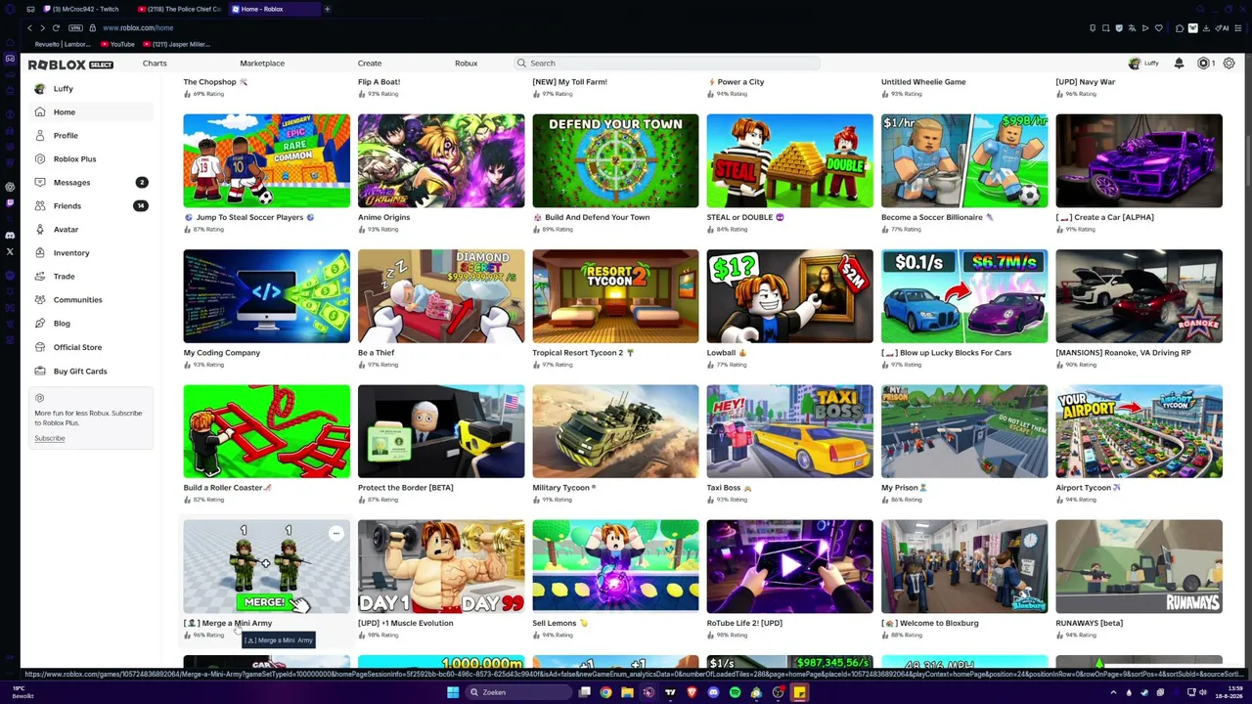Open the browser extensions icon
Image resolution: width=1252 pixels, height=704 pixels.
[x=1180, y=28]
